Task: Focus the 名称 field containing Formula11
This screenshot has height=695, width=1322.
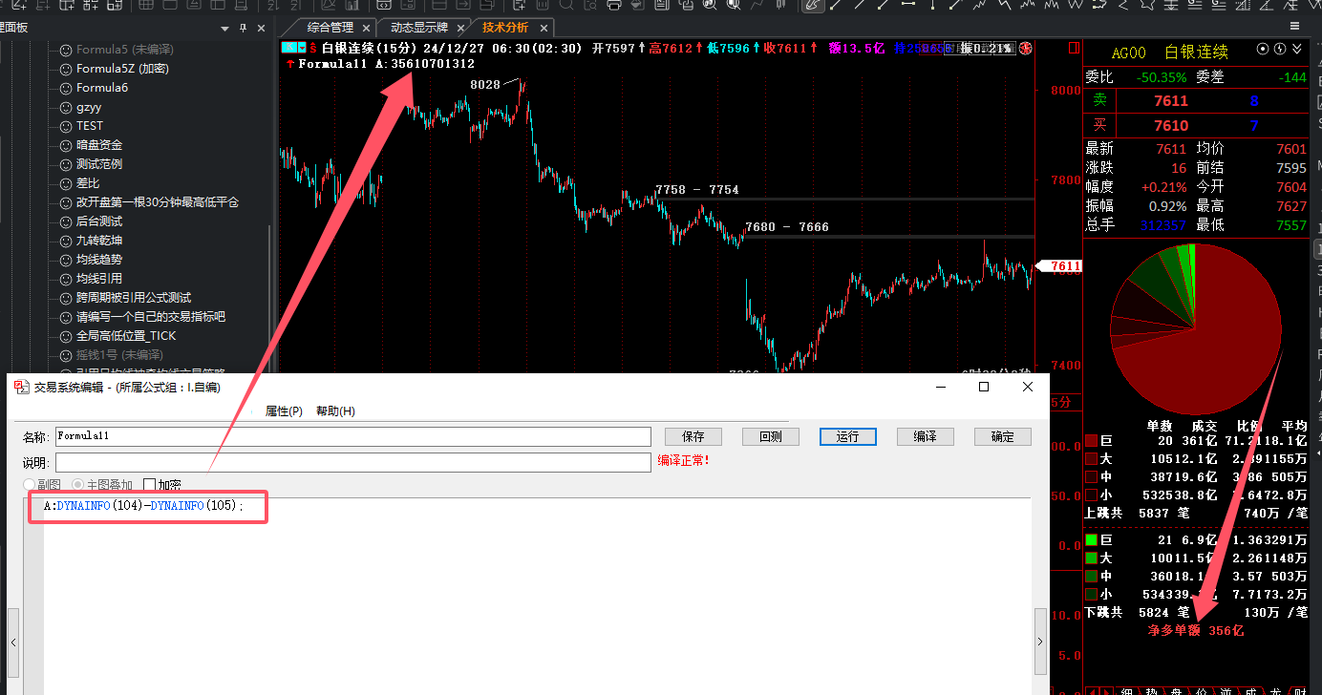Action: 352,436
